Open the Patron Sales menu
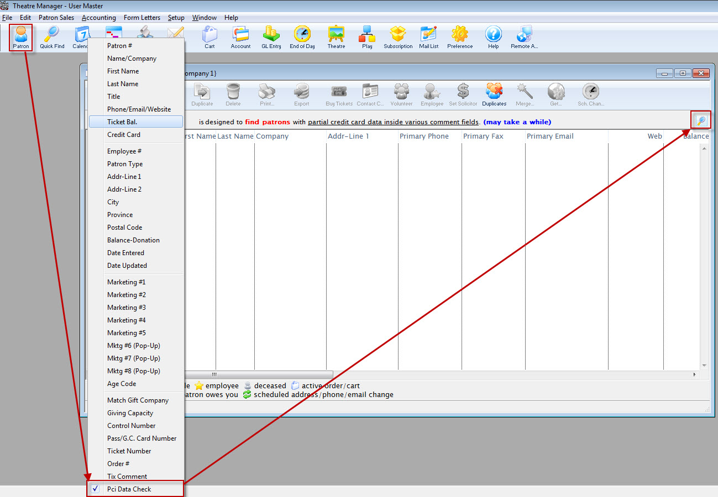The width and height of the screenshot is (718, 497). 56,18
